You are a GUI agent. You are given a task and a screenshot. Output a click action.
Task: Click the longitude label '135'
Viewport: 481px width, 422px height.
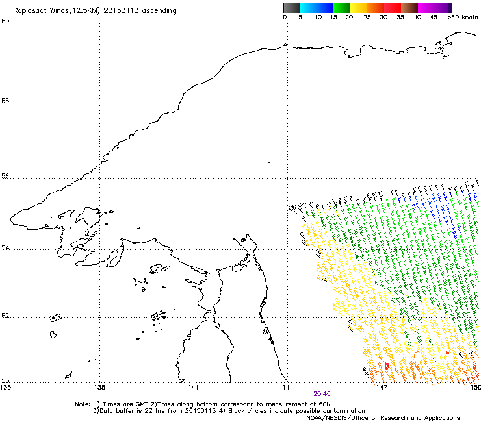(x=5, y=387)
